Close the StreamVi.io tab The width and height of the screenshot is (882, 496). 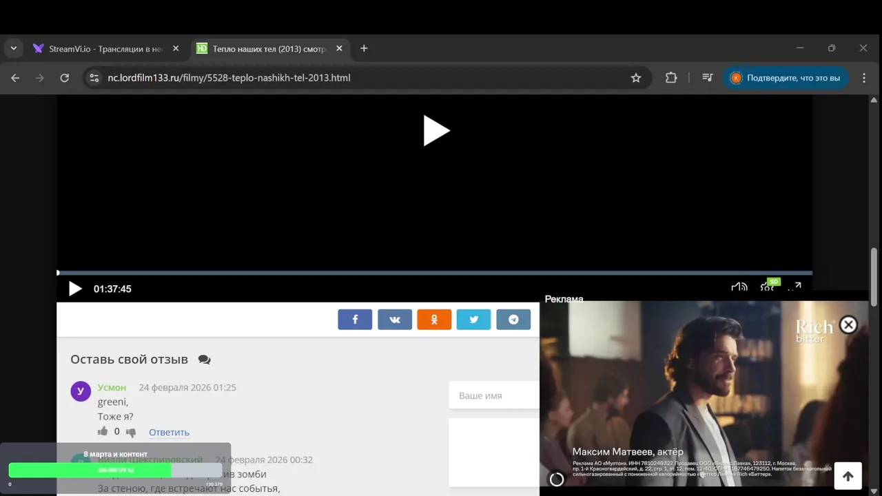(x=176, y=49)
